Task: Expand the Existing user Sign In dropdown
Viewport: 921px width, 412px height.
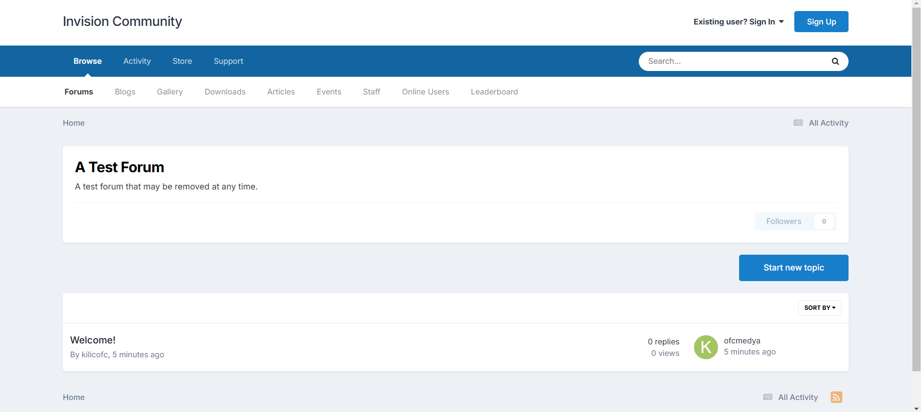Action: (739, 22)
